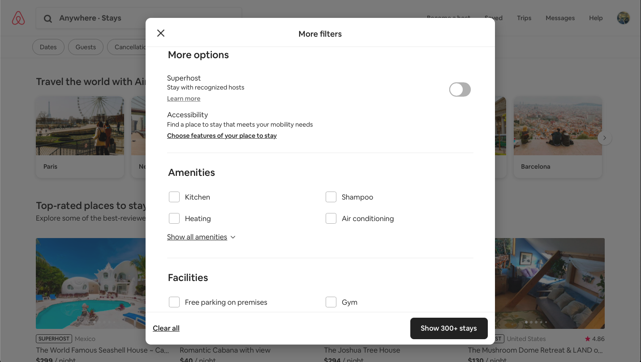
Task: Toggle the Superhost switch on
Action: [460, 89]
